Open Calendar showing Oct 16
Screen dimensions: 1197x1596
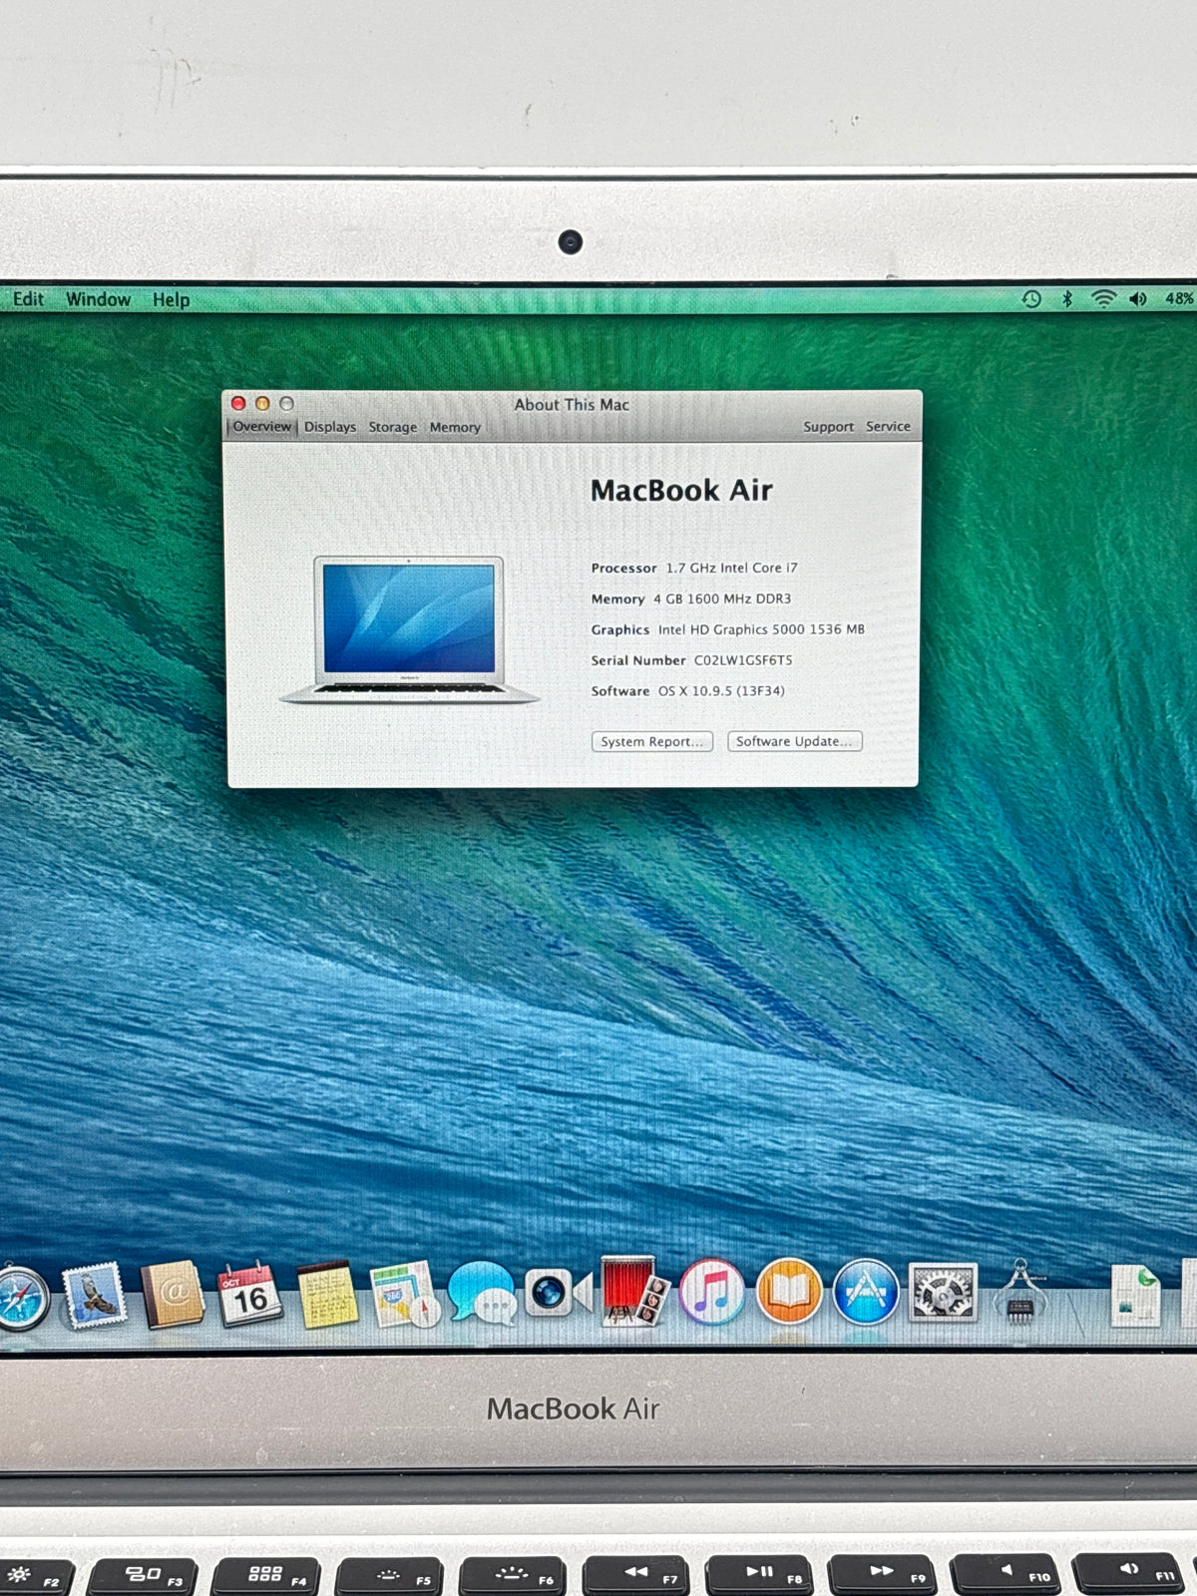point(249,1295)
